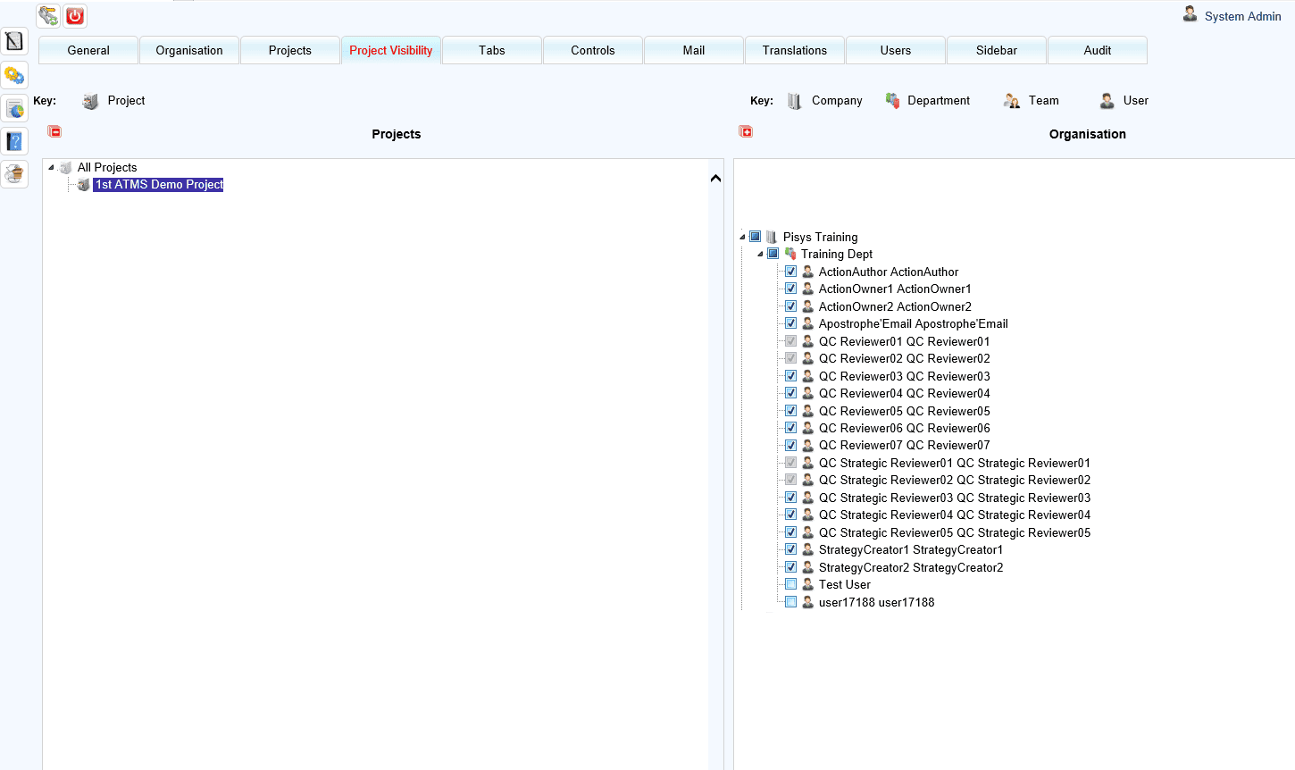
Task: Click the Test User person icon
Action: 807,584
